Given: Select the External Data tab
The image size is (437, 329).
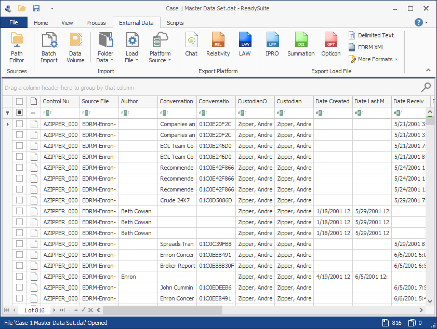Looking at the screenshot, I should point(136,23).
